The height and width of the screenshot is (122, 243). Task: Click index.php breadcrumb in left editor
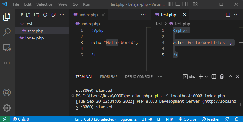coord(88,24)
